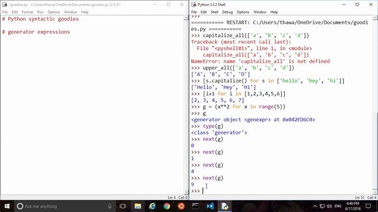Viewport: 378px width, 212px height.
Task: Open Help menu in goodies.py editor
Action: click(x=84, y=12)
